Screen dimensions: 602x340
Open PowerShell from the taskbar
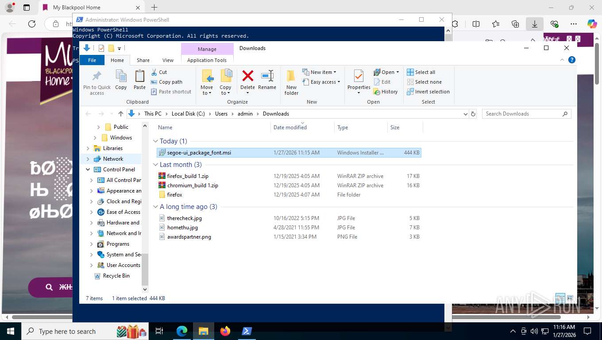point(247,331)
